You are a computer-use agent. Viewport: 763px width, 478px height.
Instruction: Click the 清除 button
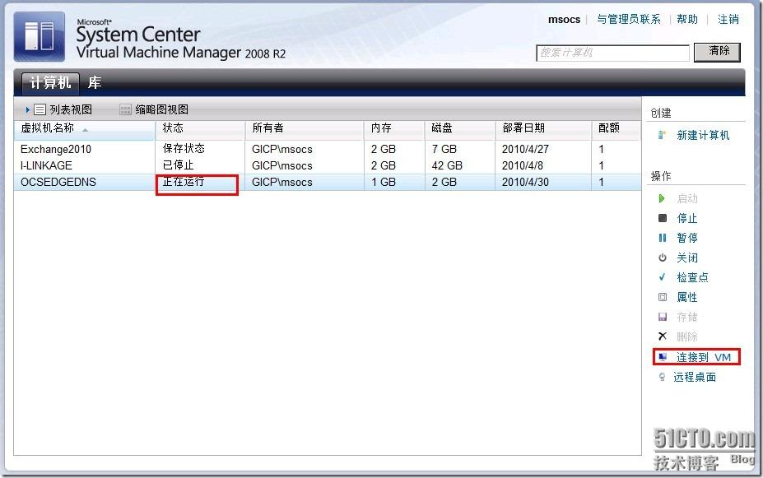click(717, 52)
